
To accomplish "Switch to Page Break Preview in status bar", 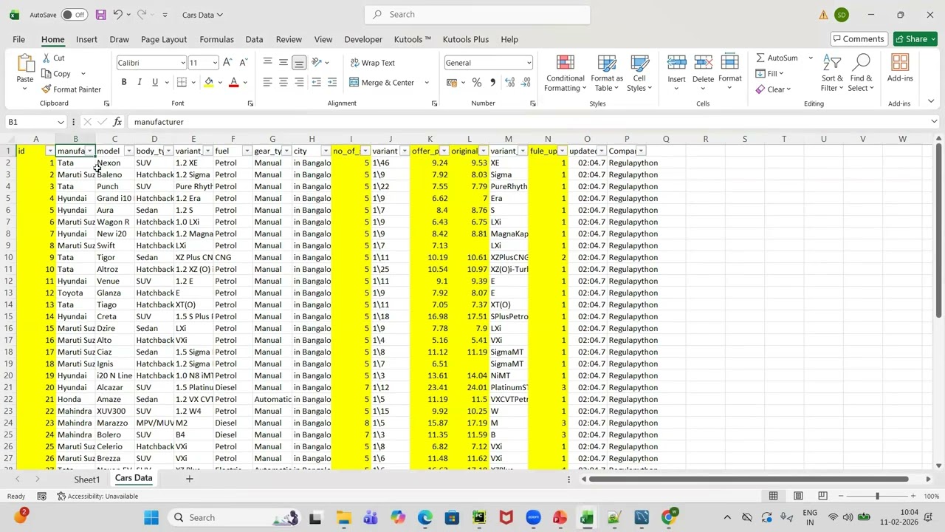I will click(x=822, y=496).
